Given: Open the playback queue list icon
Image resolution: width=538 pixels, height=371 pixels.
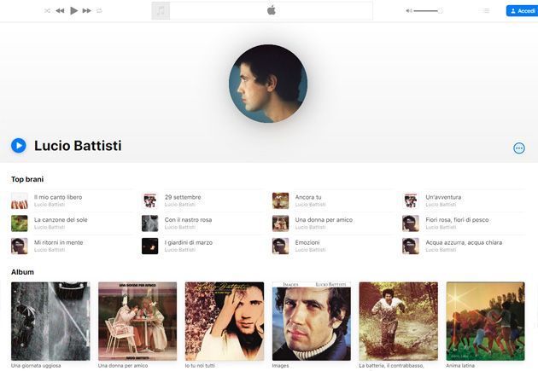Looking at the screenshot, I should click(486, 10).
